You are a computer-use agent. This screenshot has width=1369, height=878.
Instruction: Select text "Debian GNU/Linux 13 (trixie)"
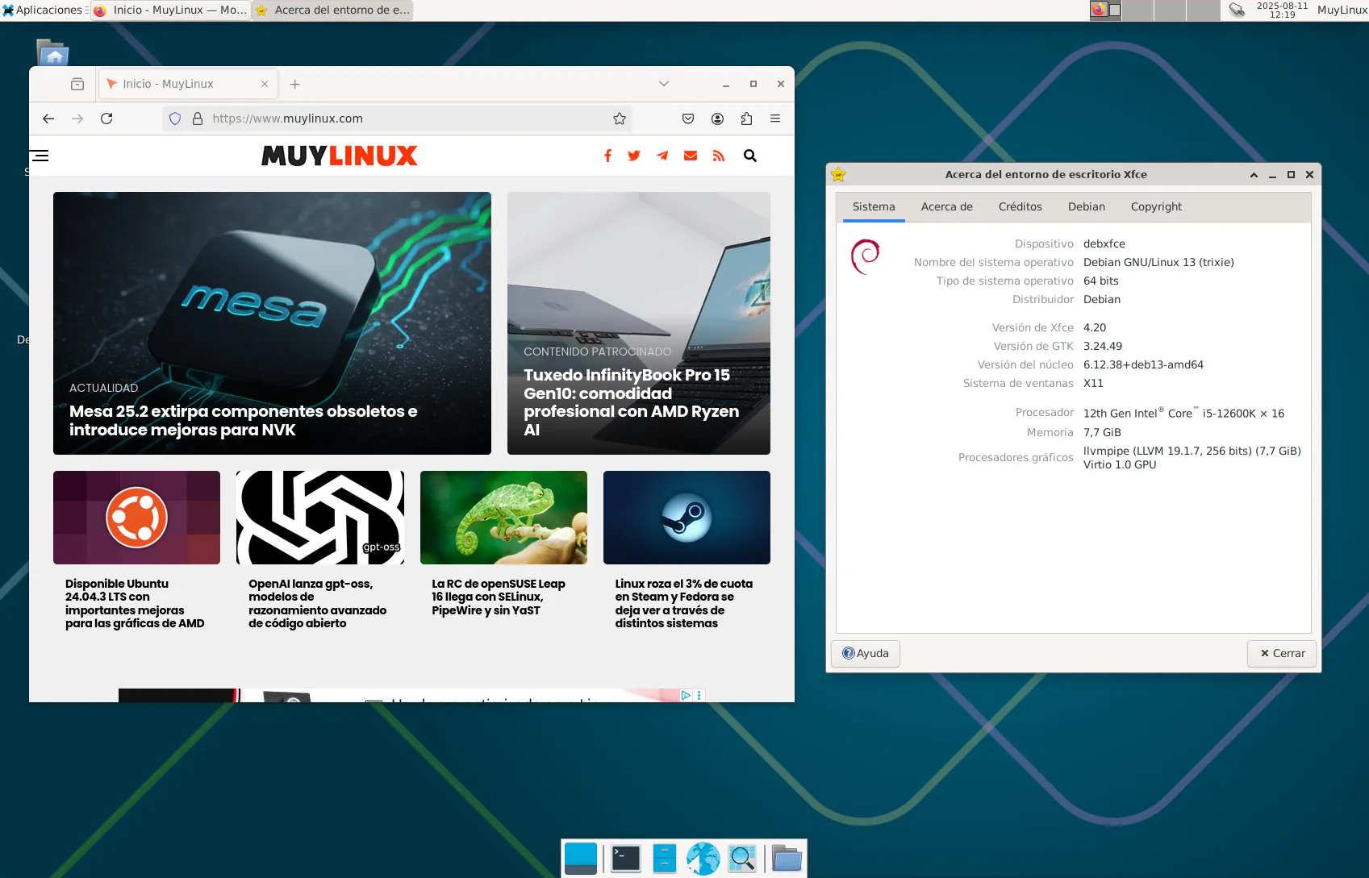[x=1158, y=262]
